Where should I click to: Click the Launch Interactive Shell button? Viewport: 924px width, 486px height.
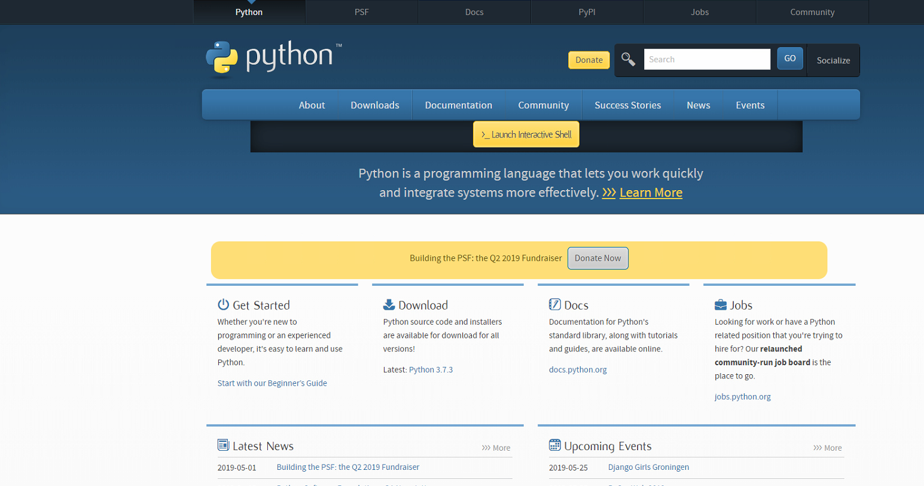point(526,134)
